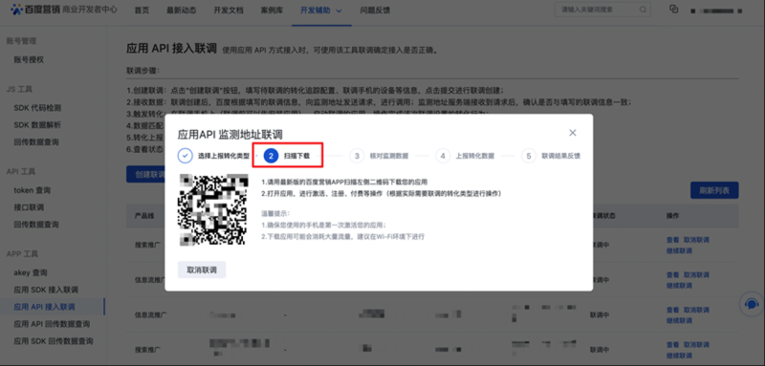The image size is (765, 366).
Task: Click 查看 in the first table row
Action: click(672, 240)
